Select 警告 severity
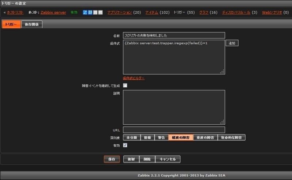292x180 pixels. pyautogui.click(x=161, y=138)
